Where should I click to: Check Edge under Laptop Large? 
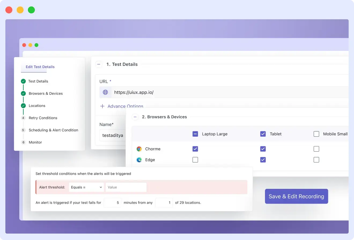(195, 160)
